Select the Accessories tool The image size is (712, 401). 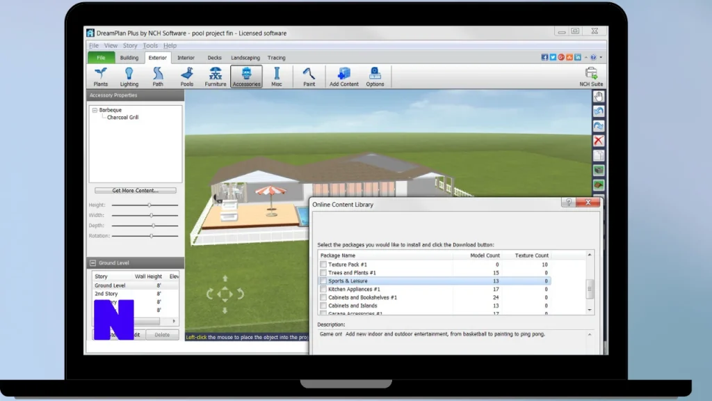[247, 77]
